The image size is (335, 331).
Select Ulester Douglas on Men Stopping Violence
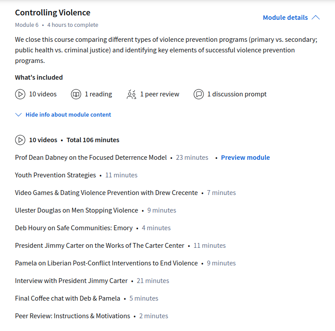(x=76, y=210)
